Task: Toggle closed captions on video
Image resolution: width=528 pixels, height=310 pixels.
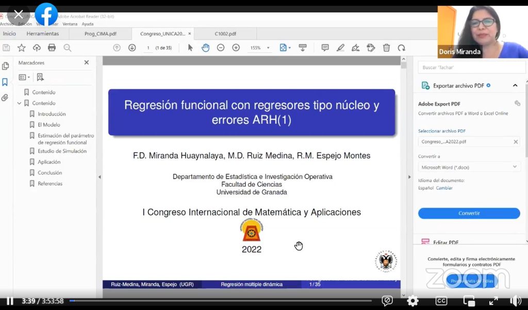Action: pos(441,301)
